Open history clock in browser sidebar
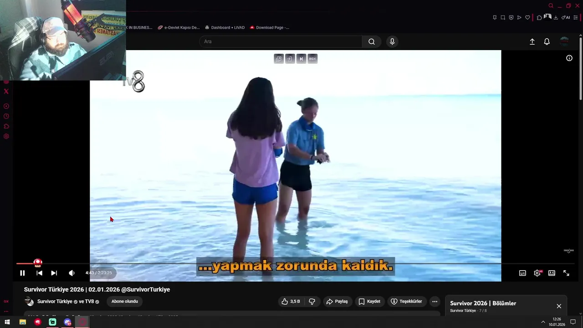The width and height of the screenshot is (583, 328). [6, 116]
